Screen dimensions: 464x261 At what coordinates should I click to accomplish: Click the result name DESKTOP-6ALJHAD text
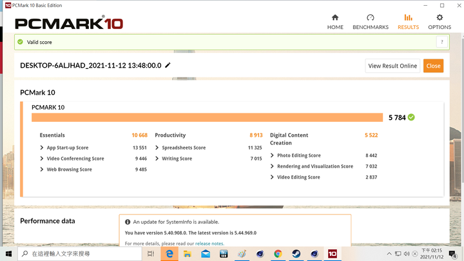91,65
